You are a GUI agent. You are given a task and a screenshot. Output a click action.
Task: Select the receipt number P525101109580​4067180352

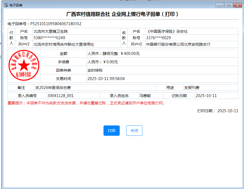(x=56, y=24)
